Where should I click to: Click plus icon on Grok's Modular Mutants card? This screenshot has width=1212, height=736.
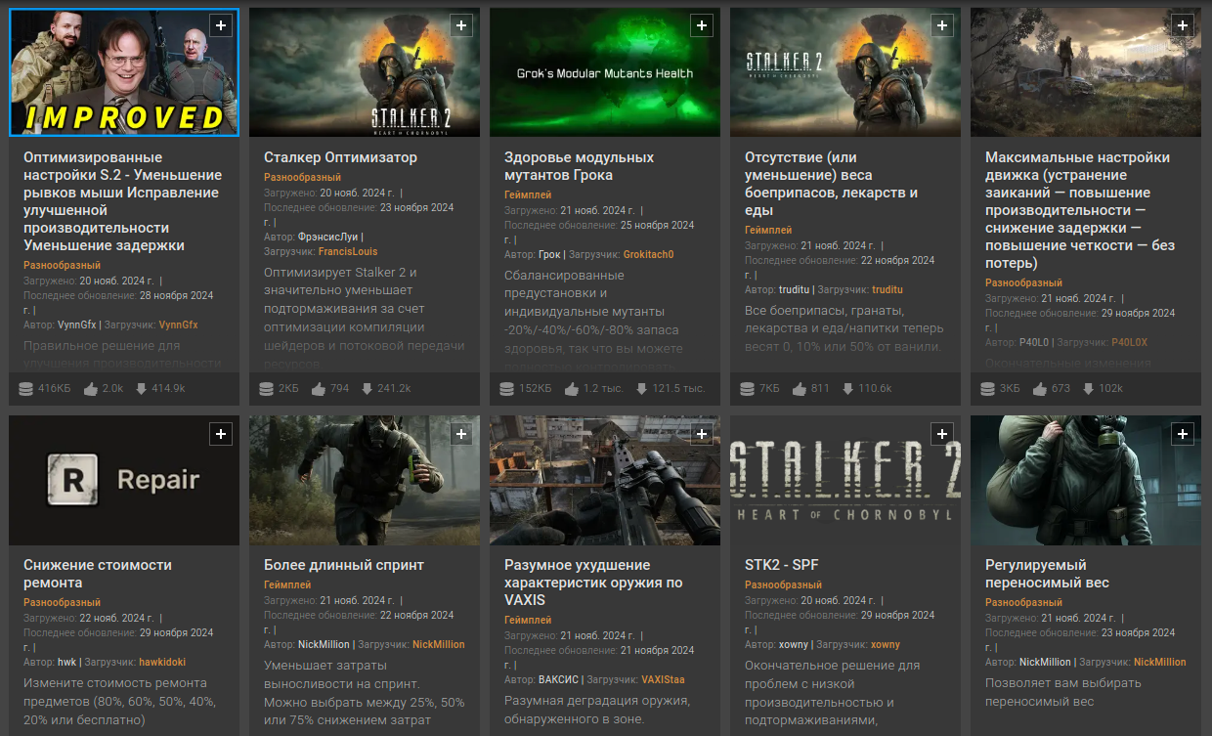(702, 26)
